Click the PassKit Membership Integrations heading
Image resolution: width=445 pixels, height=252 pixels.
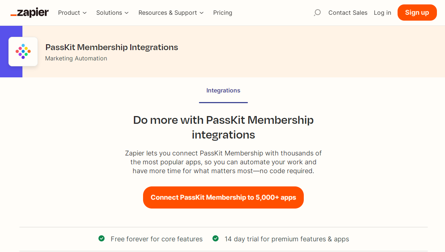click(x=111, y=47)
